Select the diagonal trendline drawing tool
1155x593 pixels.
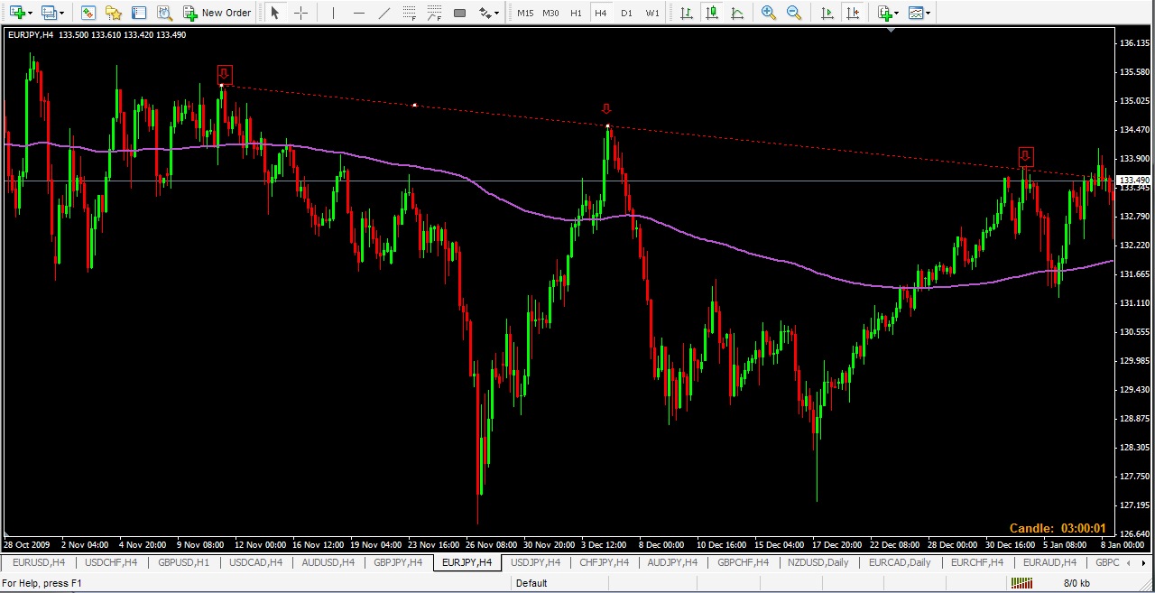384,13
